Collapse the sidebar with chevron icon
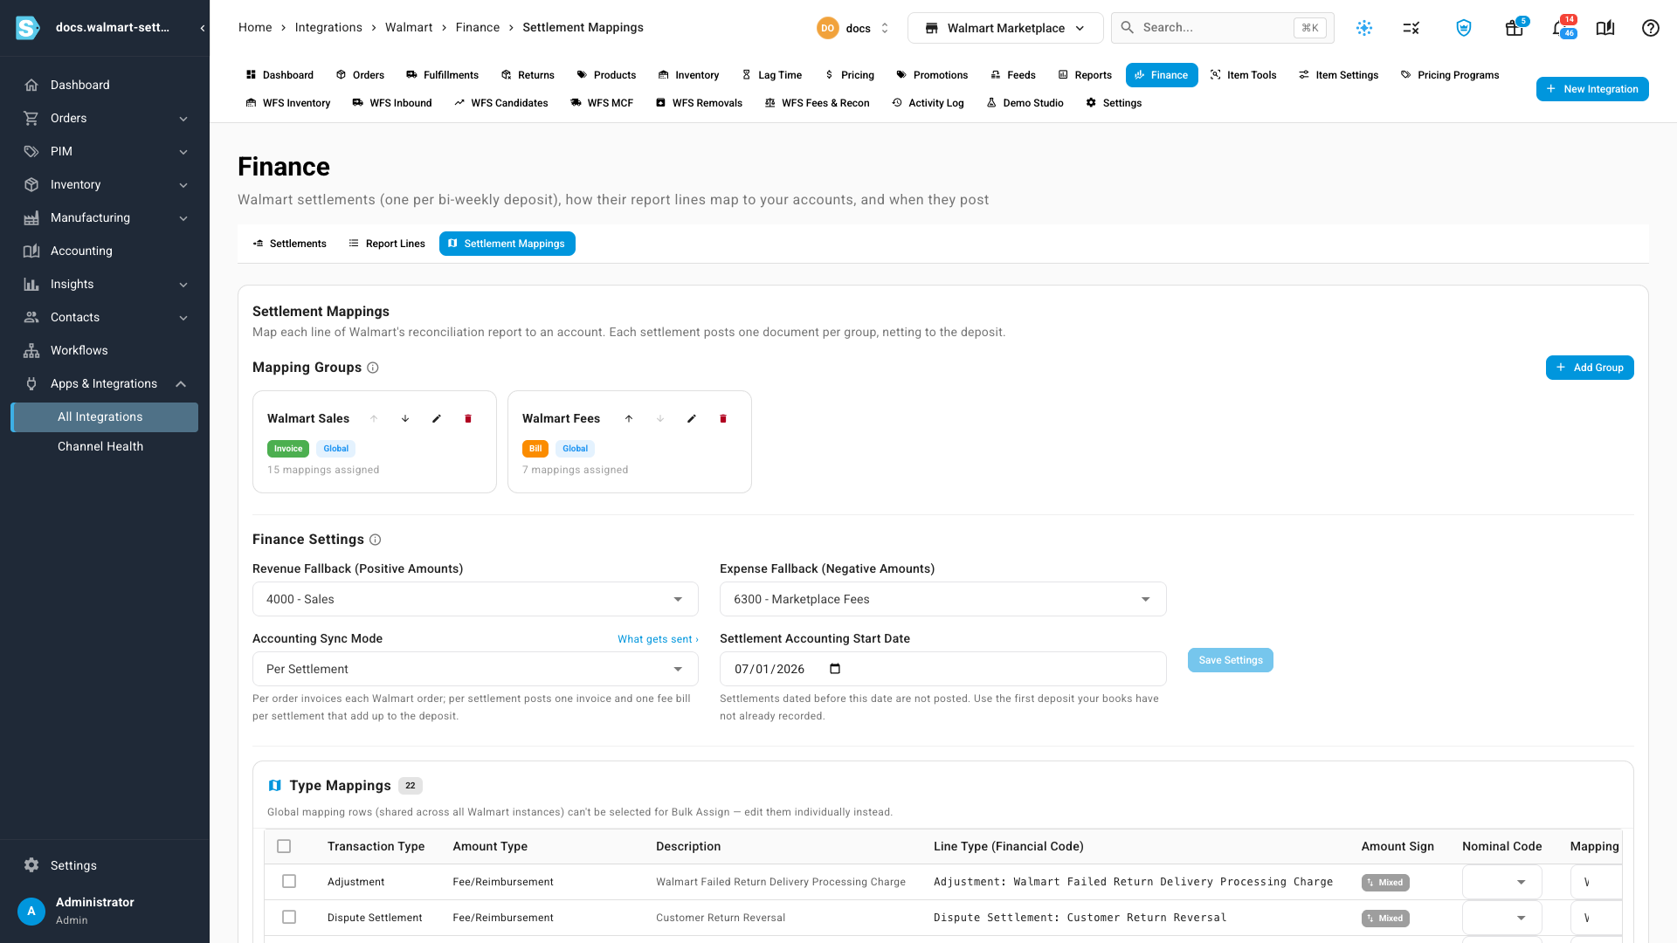The width and height of the screenshot is (1677, 943). 203,28
